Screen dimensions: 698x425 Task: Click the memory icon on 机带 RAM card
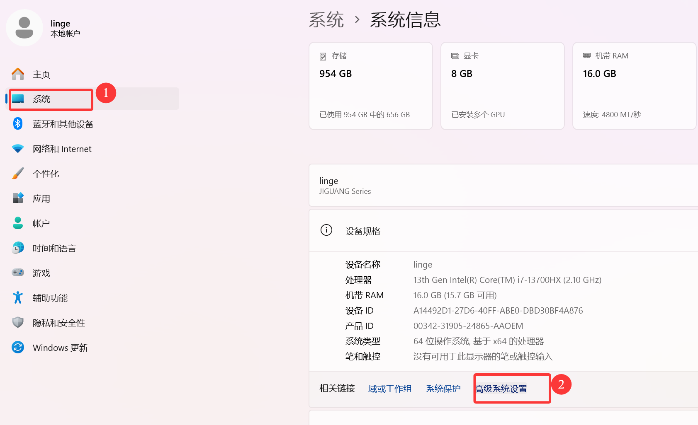click(587, 56)
